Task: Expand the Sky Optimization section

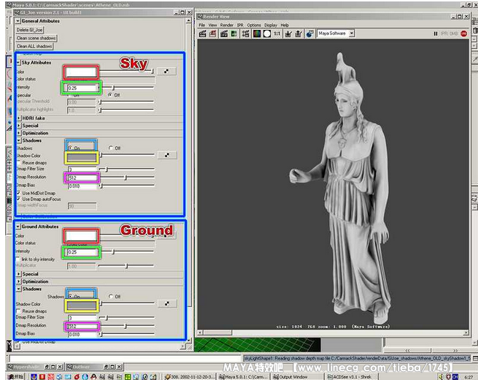Action: (19, 133)
